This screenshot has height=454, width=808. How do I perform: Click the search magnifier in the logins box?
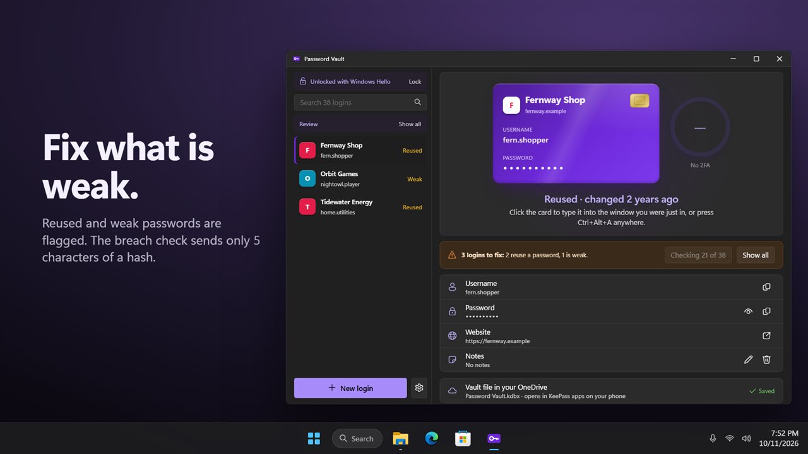(x=417, y=102)
